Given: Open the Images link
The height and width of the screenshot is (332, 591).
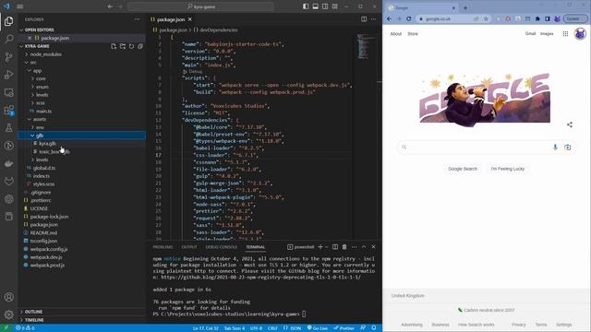Looking at the screenshot, I should pos(547,34).
